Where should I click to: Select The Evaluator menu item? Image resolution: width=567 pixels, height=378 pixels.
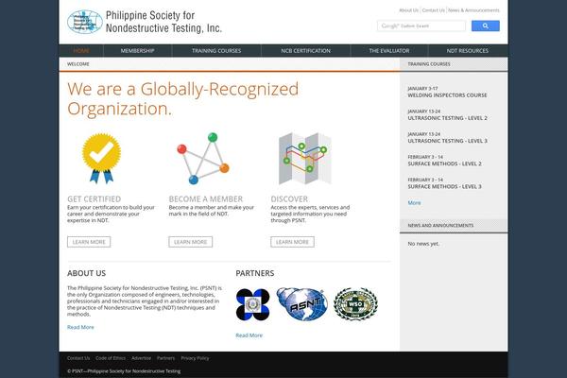coord(389,51)
